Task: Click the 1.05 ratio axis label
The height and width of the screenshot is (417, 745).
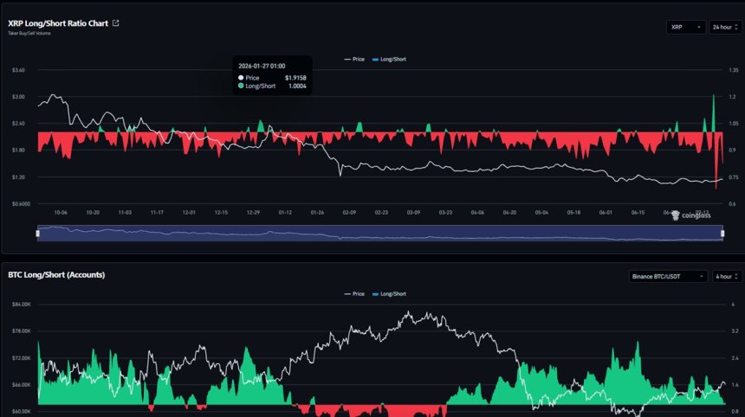Action: tap(734, 124)
